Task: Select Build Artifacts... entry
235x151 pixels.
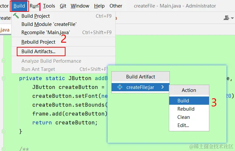Action: coord(64,52)
